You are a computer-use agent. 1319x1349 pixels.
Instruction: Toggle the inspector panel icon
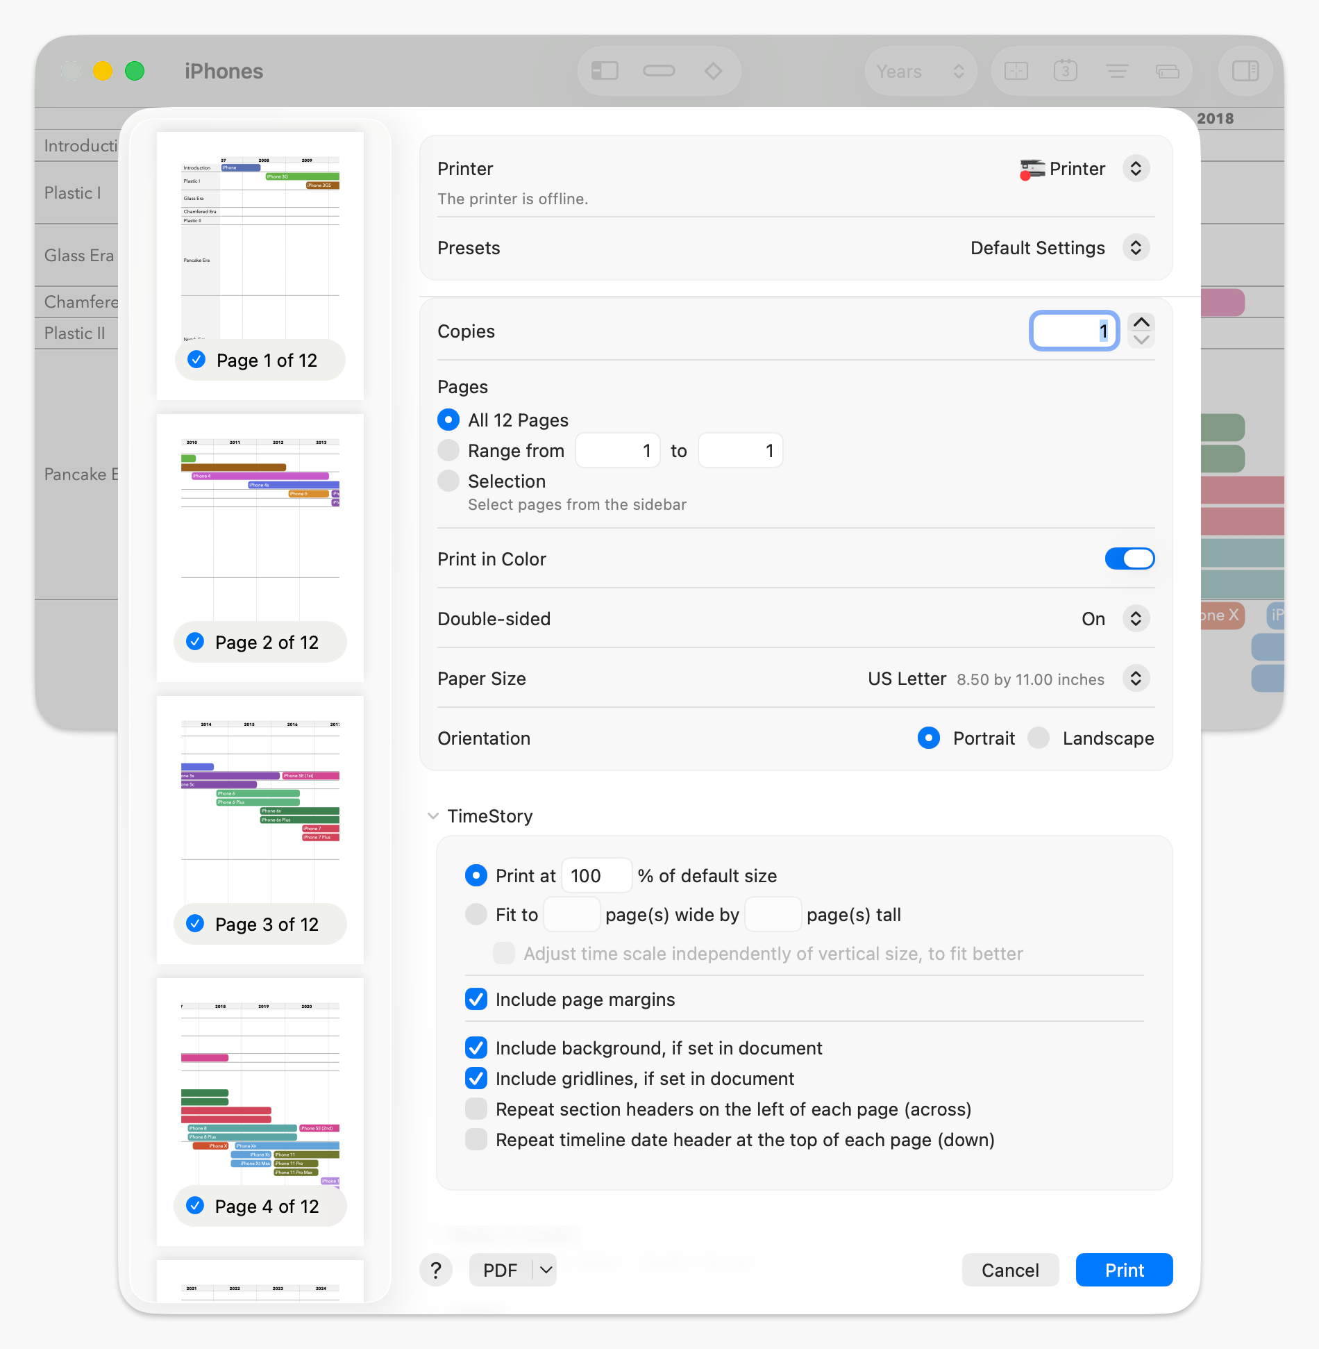click(x=1244, y=70)
